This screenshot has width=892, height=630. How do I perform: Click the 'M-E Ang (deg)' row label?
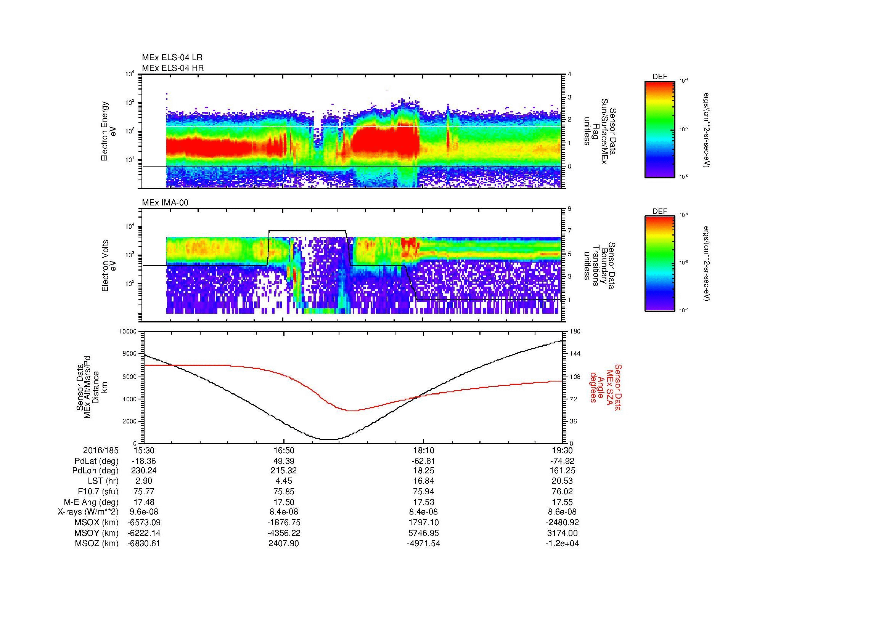(91, 502)
